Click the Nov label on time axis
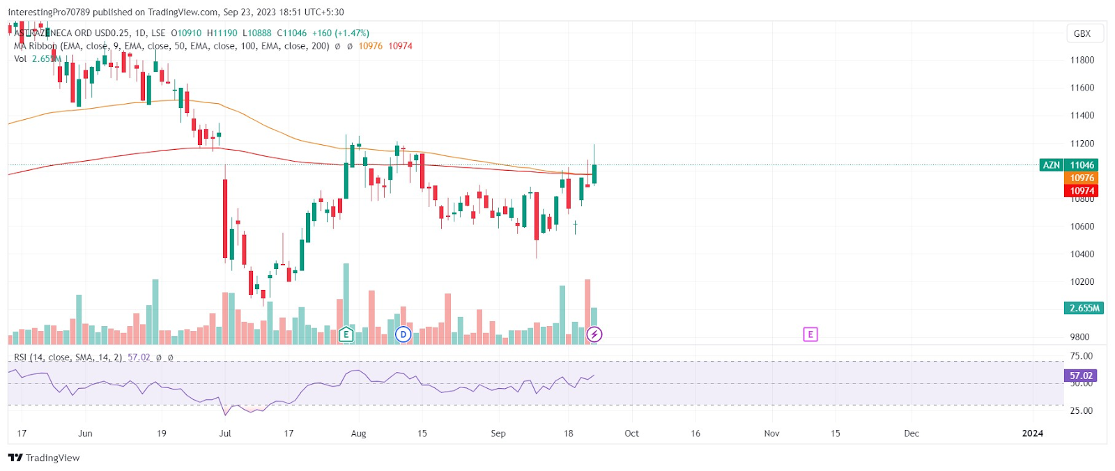 point(771,433)
